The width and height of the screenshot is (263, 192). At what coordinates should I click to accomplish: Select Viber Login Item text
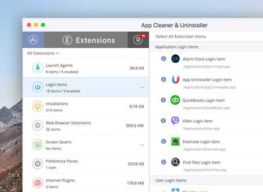point(197,121)
